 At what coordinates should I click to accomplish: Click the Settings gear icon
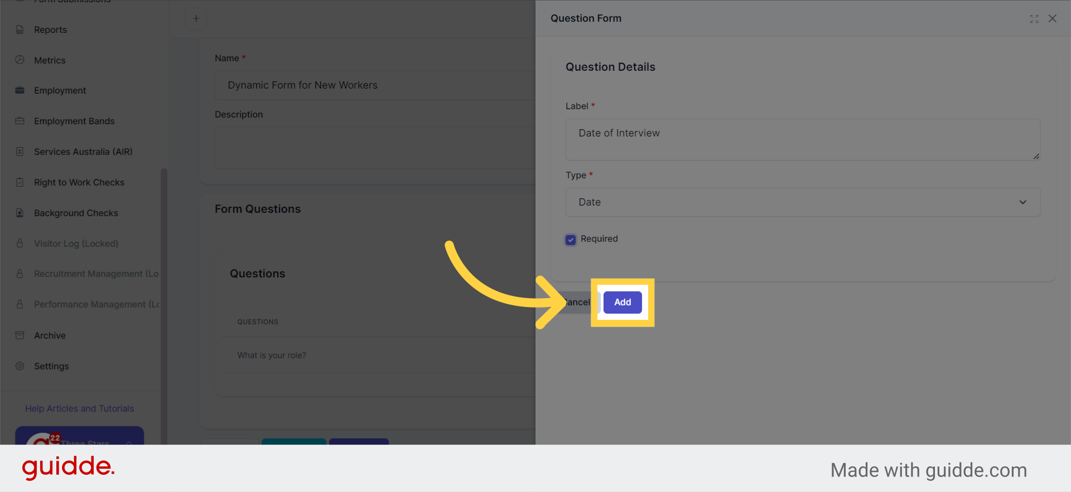tap(20, 366)
